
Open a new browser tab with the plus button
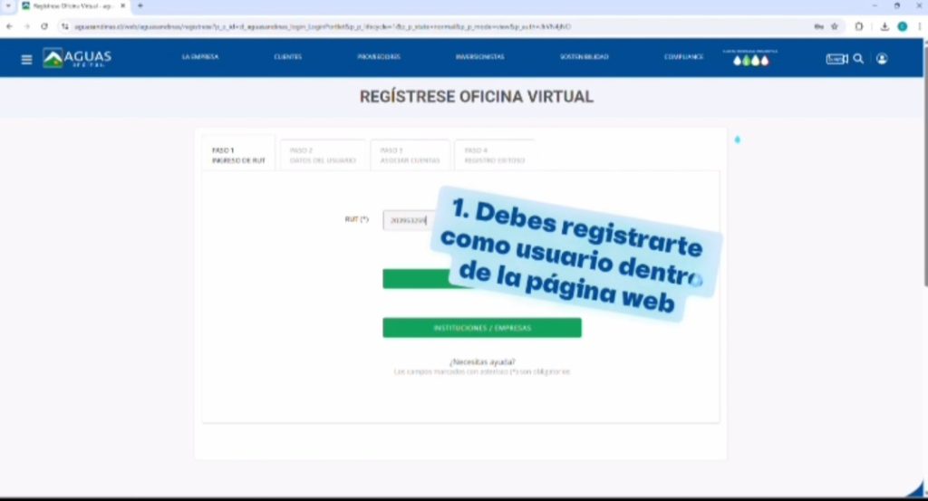(x=140, y=5)
